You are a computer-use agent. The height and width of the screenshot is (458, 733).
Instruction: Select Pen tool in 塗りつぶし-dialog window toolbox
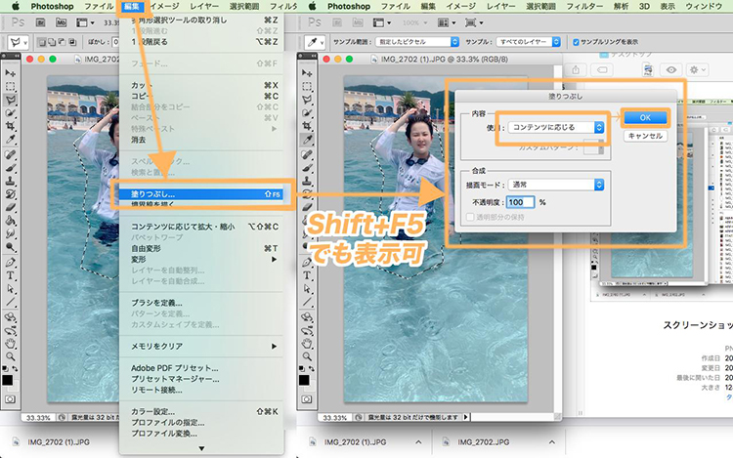pyautogui.click(x=307, y=262)
